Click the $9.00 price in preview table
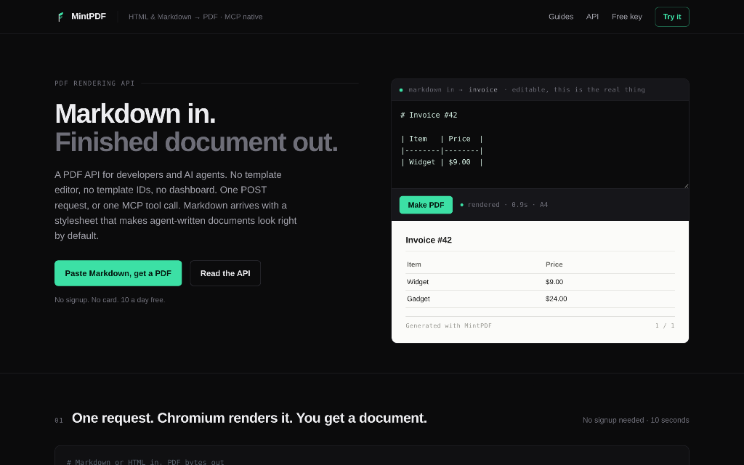744x465 pixels. (x=554, y=282)
